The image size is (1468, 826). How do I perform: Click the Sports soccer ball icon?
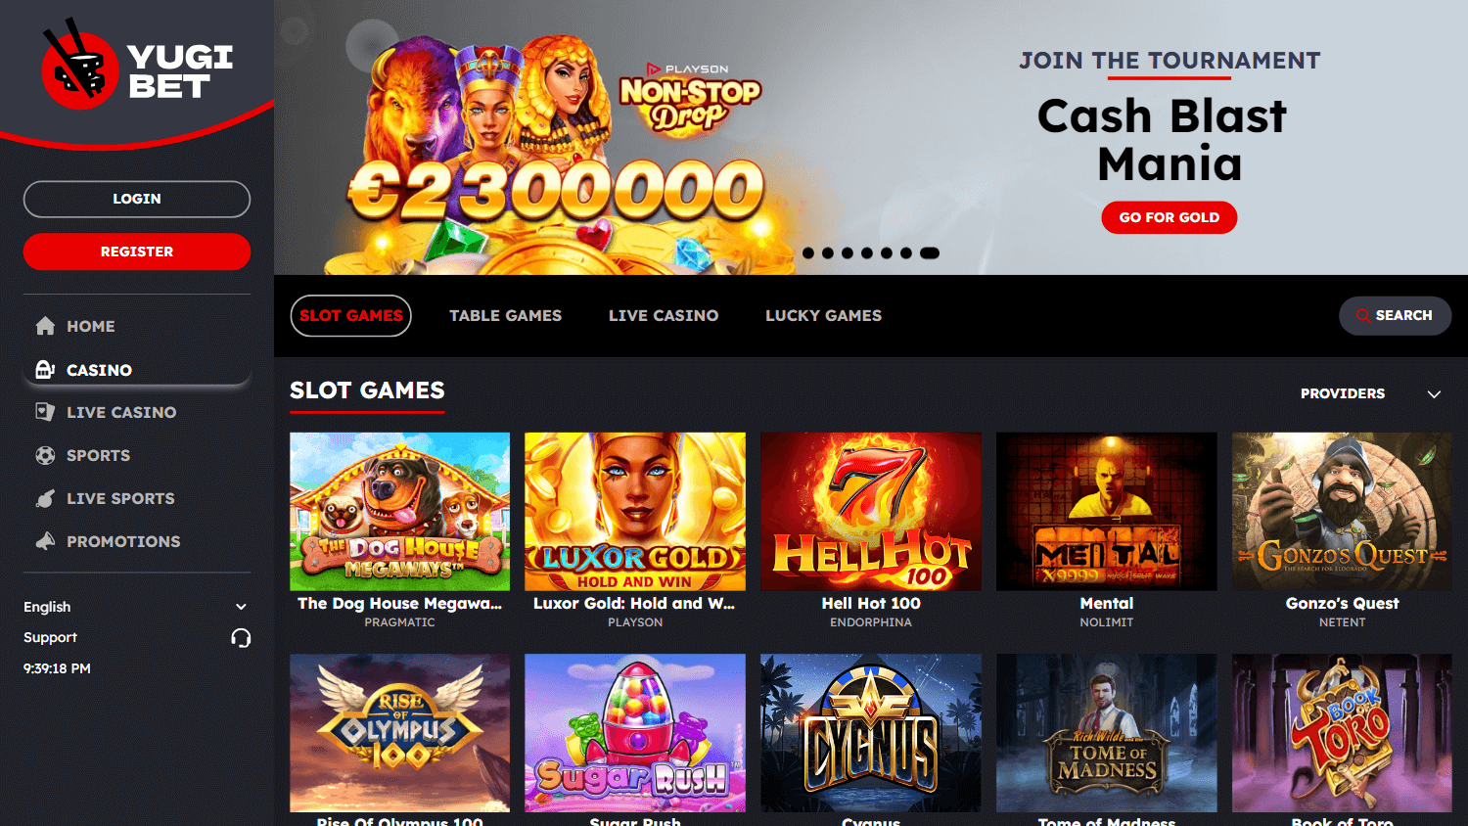click(x=45, y=455)
